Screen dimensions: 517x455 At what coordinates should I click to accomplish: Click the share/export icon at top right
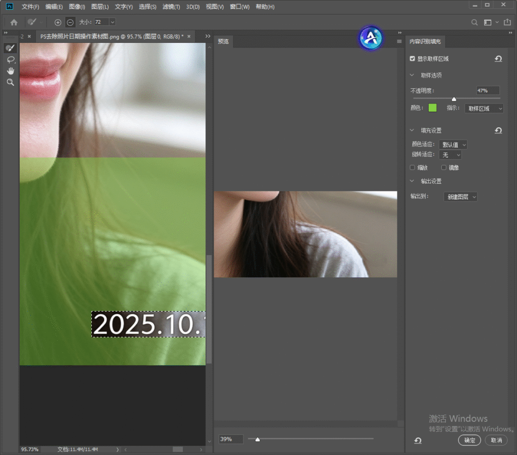click(507, 22)
